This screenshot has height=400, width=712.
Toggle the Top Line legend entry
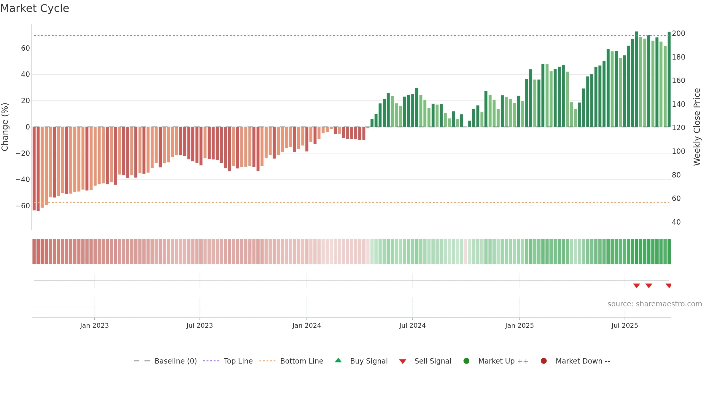pyautogui.click(x=228, y=361)
